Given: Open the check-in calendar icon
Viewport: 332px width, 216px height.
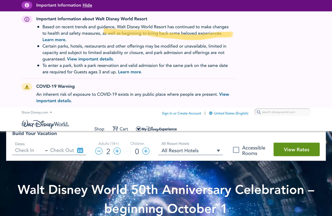Looking at the screenshot, I should tap(80, 150).
